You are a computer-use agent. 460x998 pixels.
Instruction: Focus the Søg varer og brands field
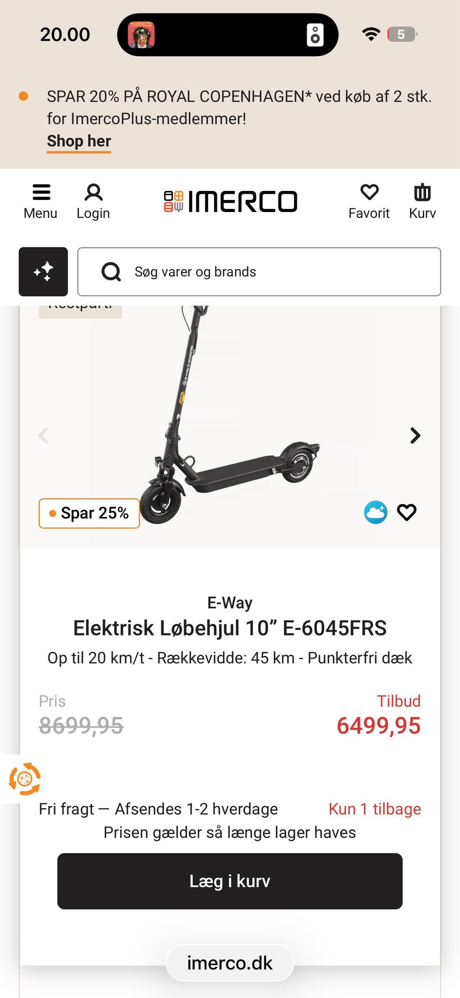point(259,272)
